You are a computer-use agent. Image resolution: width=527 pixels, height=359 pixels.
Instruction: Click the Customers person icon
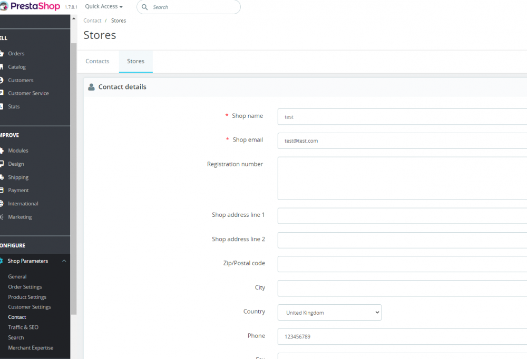click(2, 80)
